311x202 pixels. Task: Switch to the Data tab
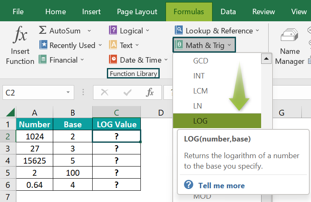pos(228,12)
